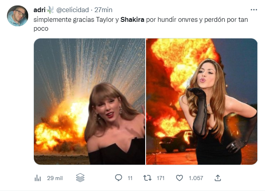The image size is (265, 191).
Task: Click the reply count 11
Action: (x=130, y=178)
